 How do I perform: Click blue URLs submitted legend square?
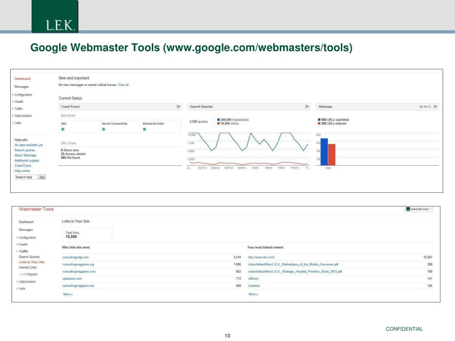coord(319,119)
